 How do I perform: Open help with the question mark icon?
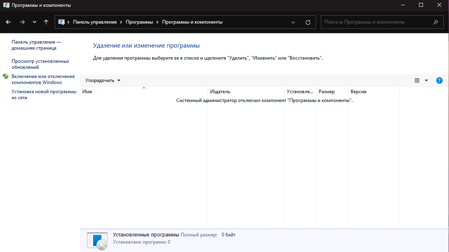tap(439, 80)
